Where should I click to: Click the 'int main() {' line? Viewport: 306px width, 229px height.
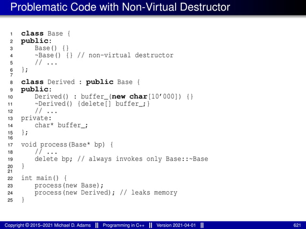click(x=44, y=178)
